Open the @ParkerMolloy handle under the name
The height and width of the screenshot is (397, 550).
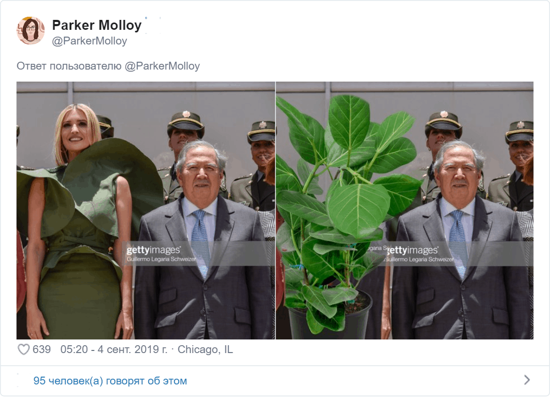coord(90,41)
